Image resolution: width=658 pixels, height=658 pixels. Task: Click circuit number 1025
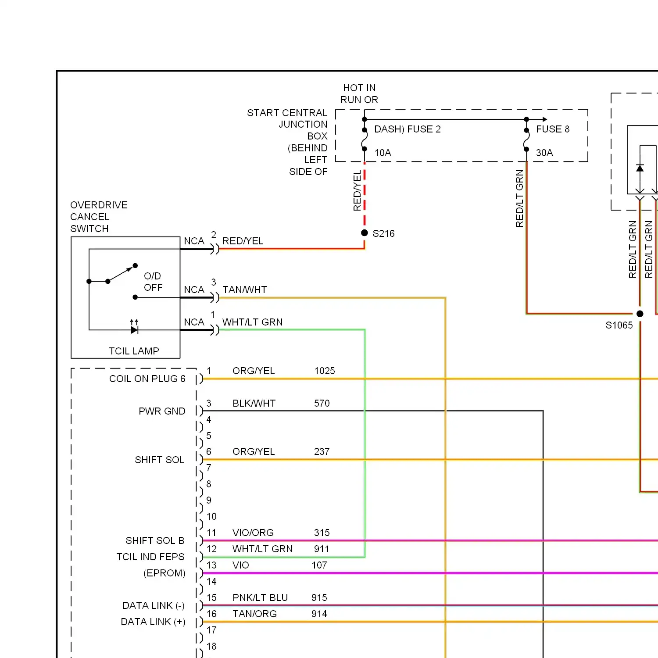[325, 371]
